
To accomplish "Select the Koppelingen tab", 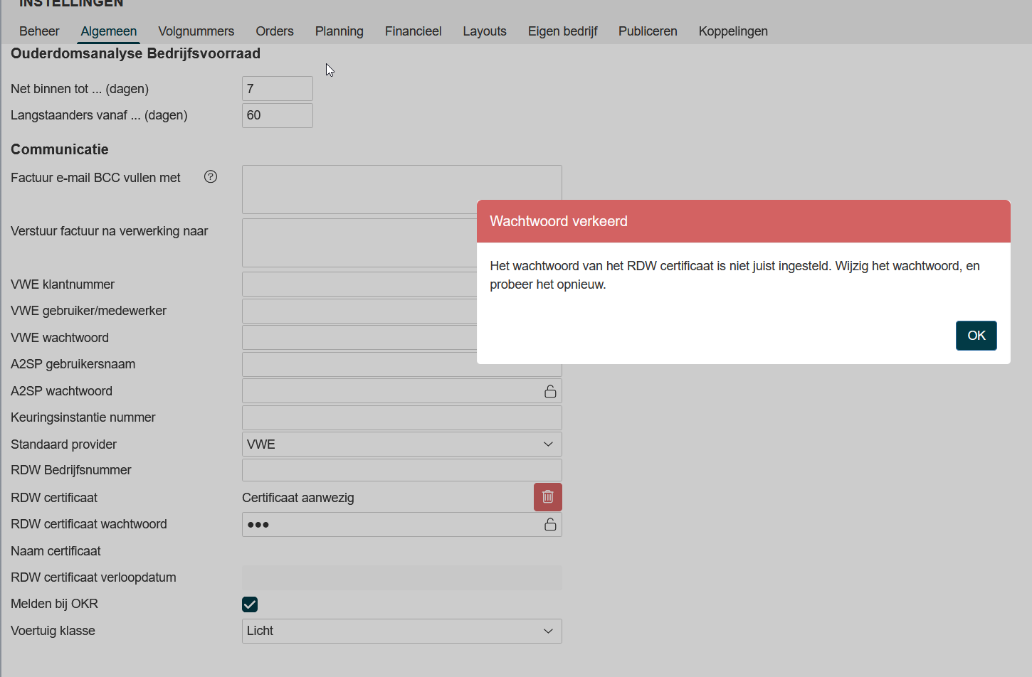I will (732, 31).
